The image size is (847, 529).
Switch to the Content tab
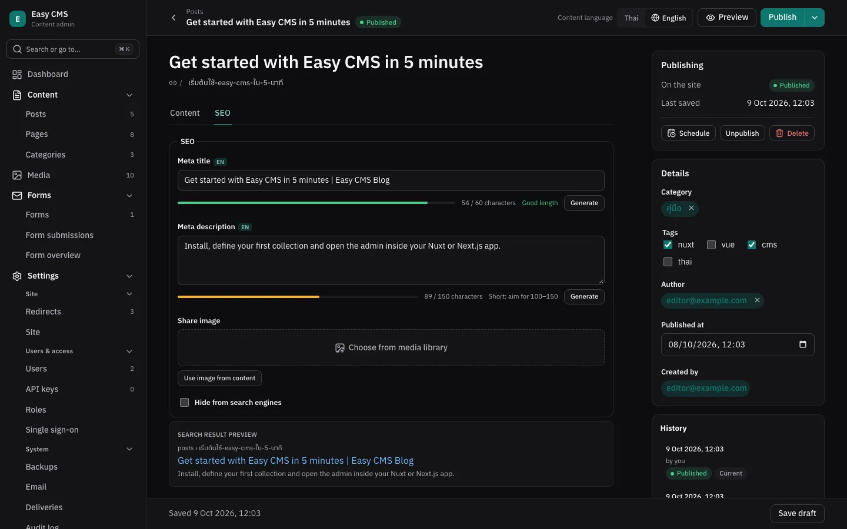point(185,113)
